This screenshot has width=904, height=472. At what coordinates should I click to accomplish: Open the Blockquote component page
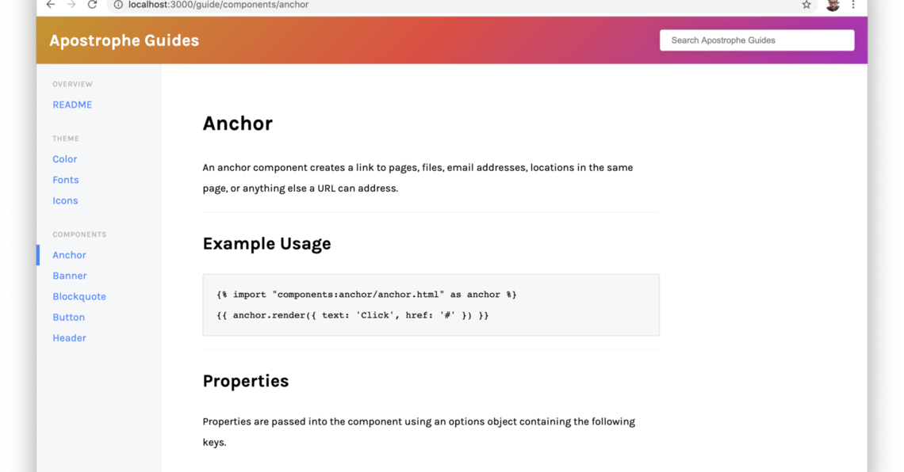pos(79,295)
